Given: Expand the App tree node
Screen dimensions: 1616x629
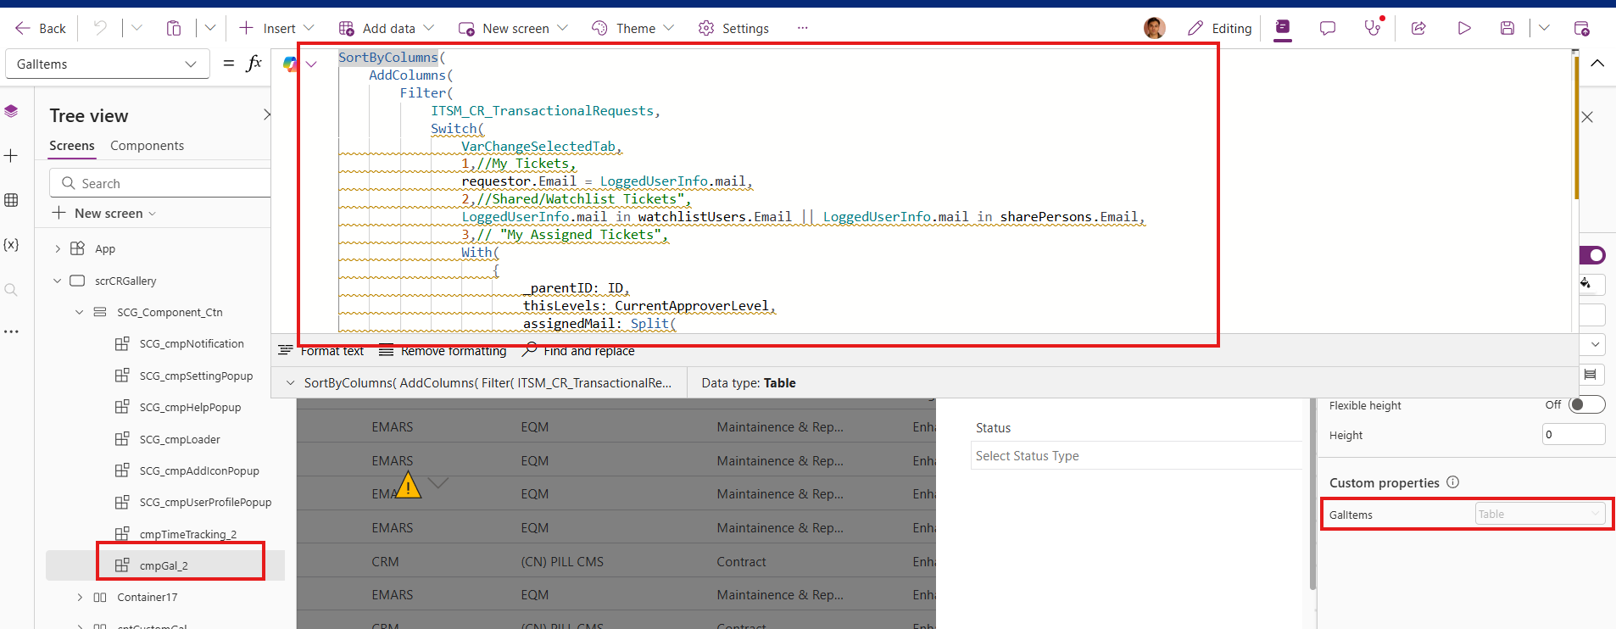Looking at the screenshot, I should click(x=58, y=248).
